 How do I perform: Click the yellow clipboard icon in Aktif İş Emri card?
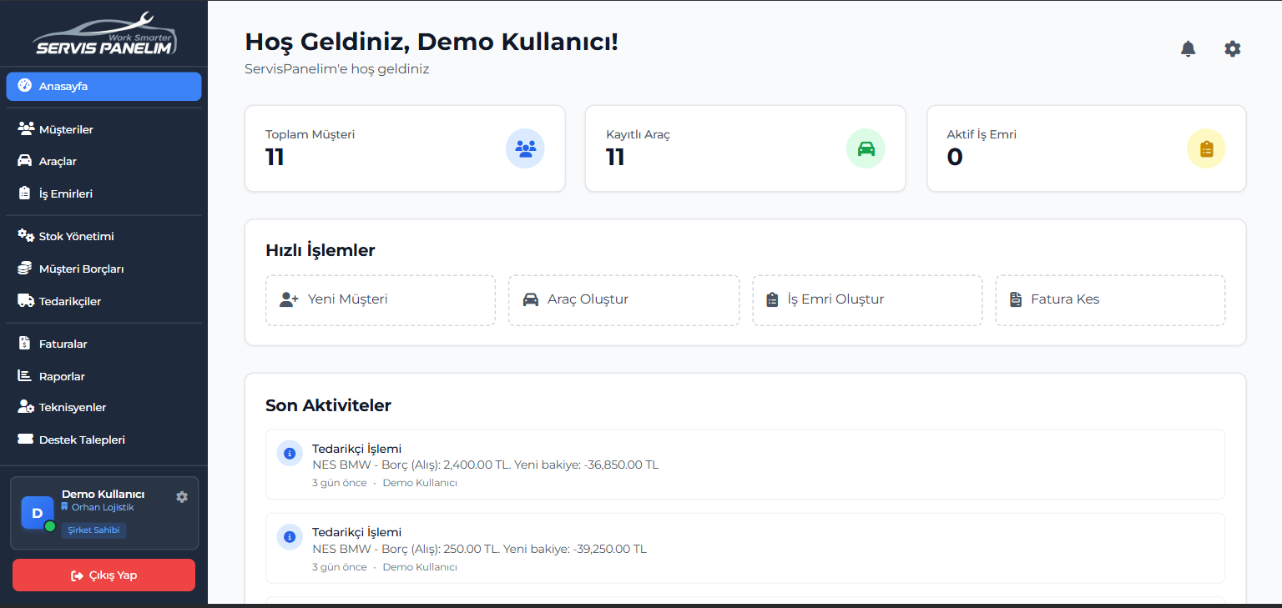tap(1206, 148)
